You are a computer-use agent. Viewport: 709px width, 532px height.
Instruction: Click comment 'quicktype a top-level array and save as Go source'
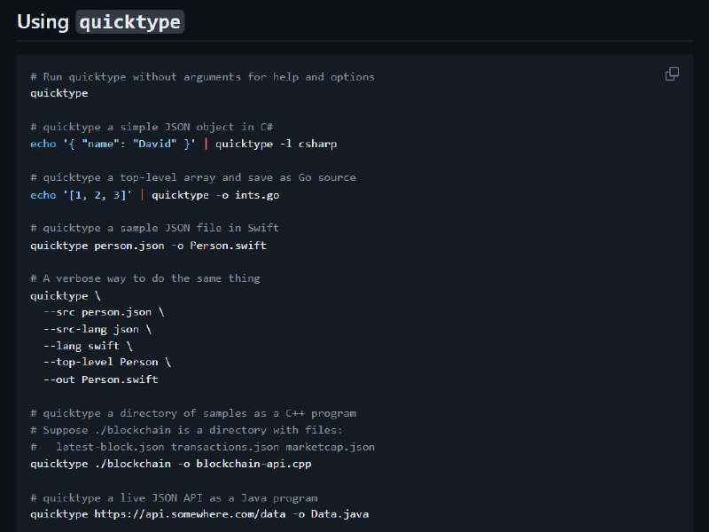[x=193, y=177]
